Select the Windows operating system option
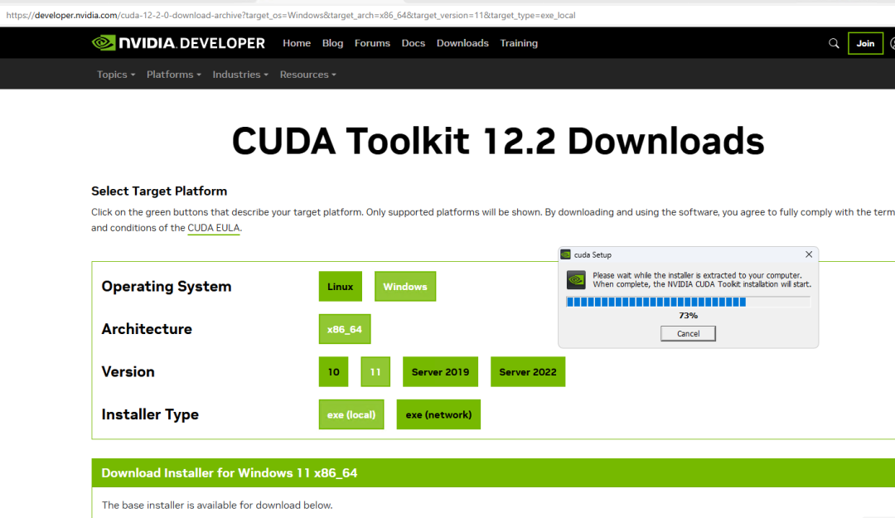This screenshot has height=518, width=895. [405, 286]
